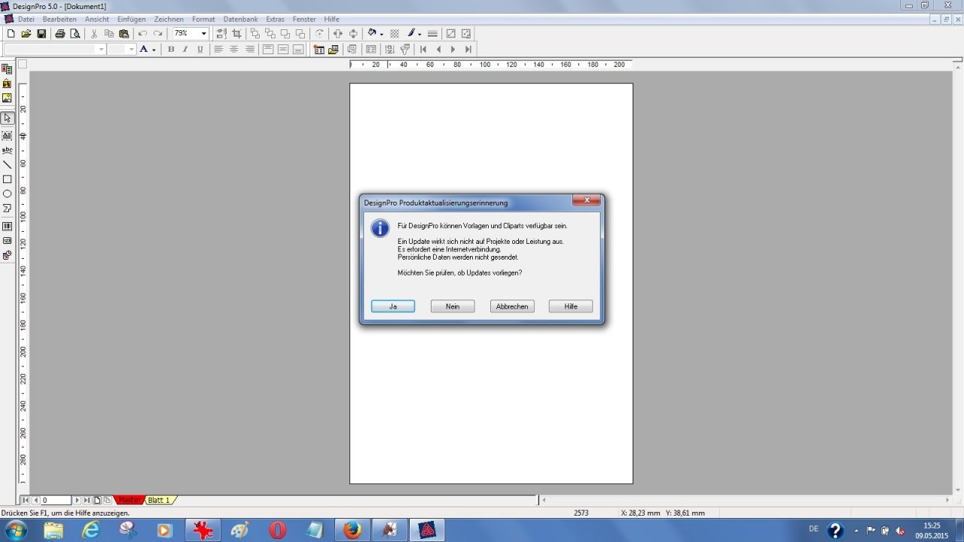
Task: Center align the text
Action: (x=234, y=50)
